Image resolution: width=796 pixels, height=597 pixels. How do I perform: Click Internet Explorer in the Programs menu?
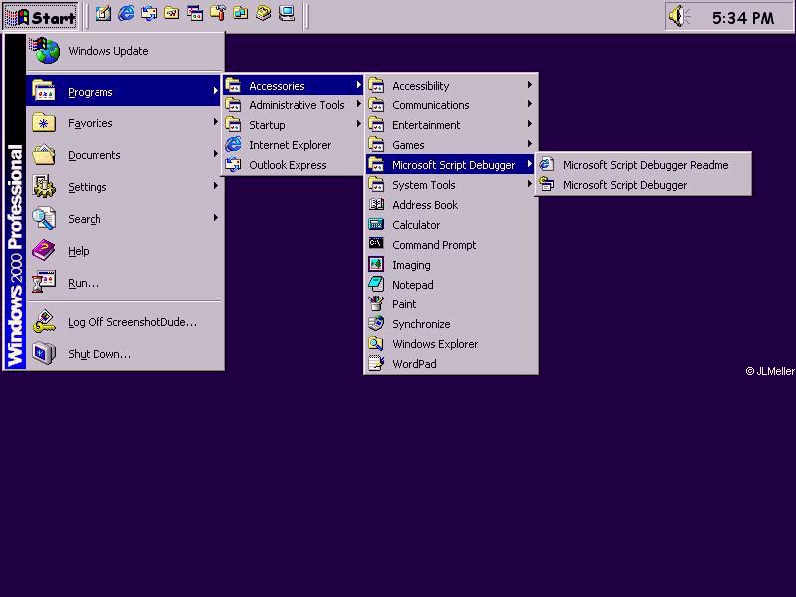[294, 145]
